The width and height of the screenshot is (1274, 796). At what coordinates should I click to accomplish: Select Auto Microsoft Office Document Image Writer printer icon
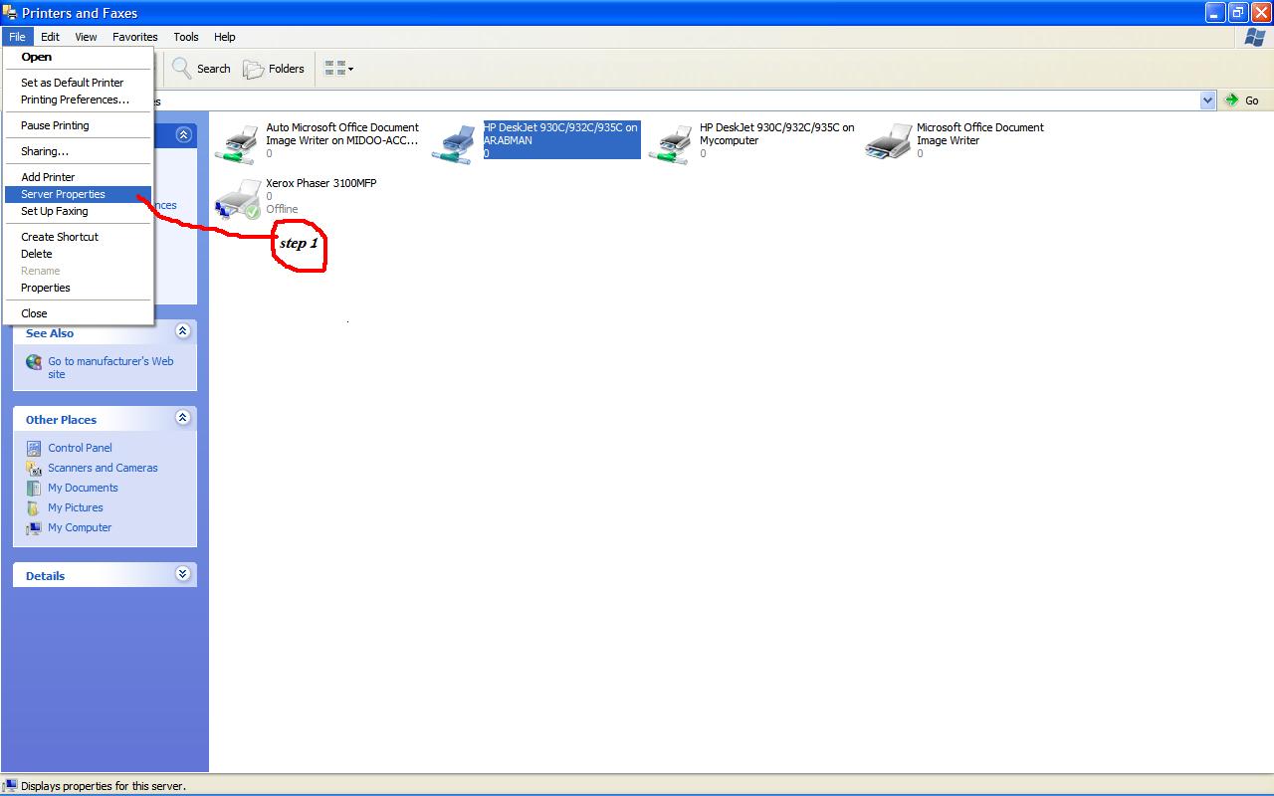(x=237, y=143)
